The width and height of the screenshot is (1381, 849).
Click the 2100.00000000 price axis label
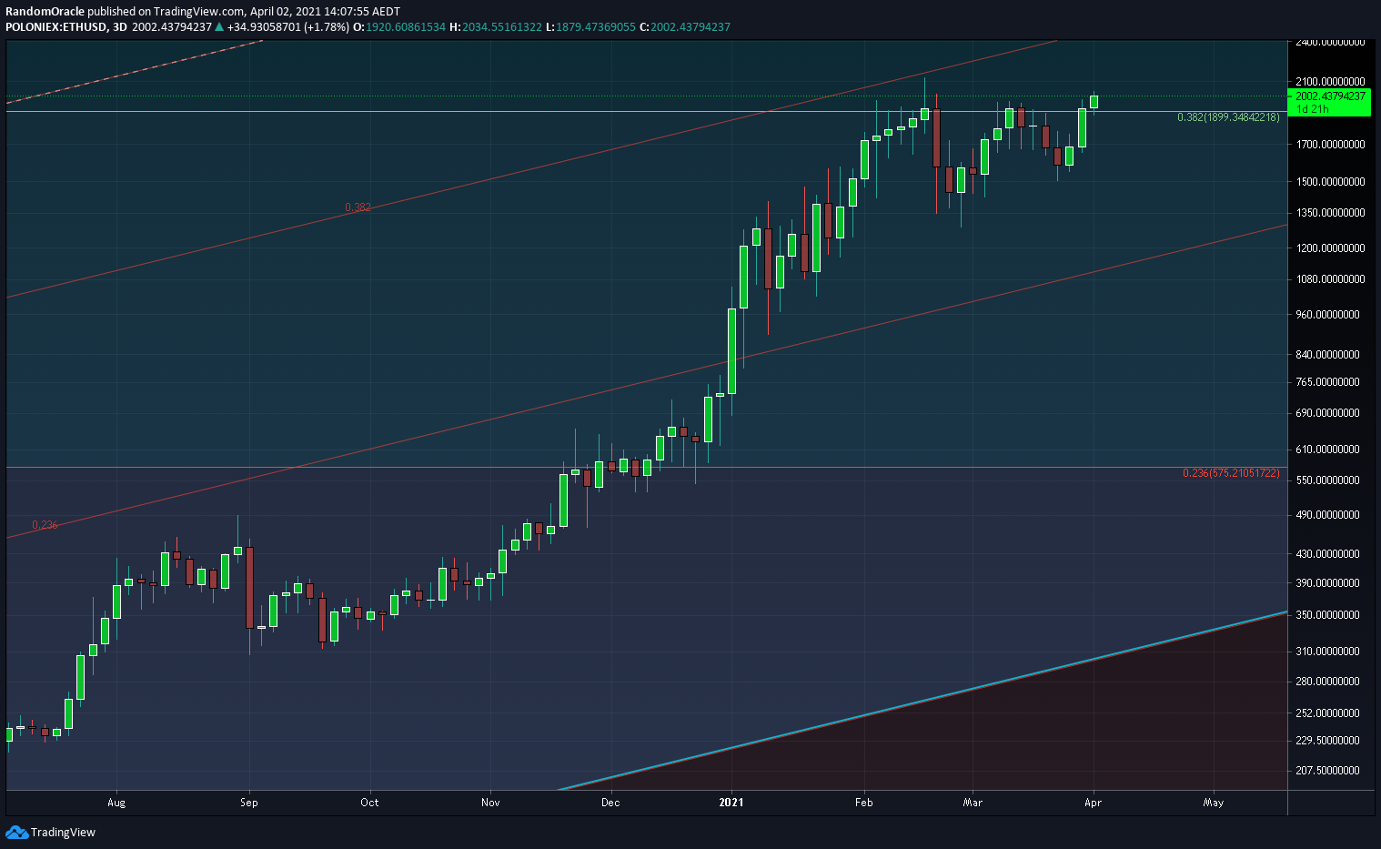(1330, 82)
